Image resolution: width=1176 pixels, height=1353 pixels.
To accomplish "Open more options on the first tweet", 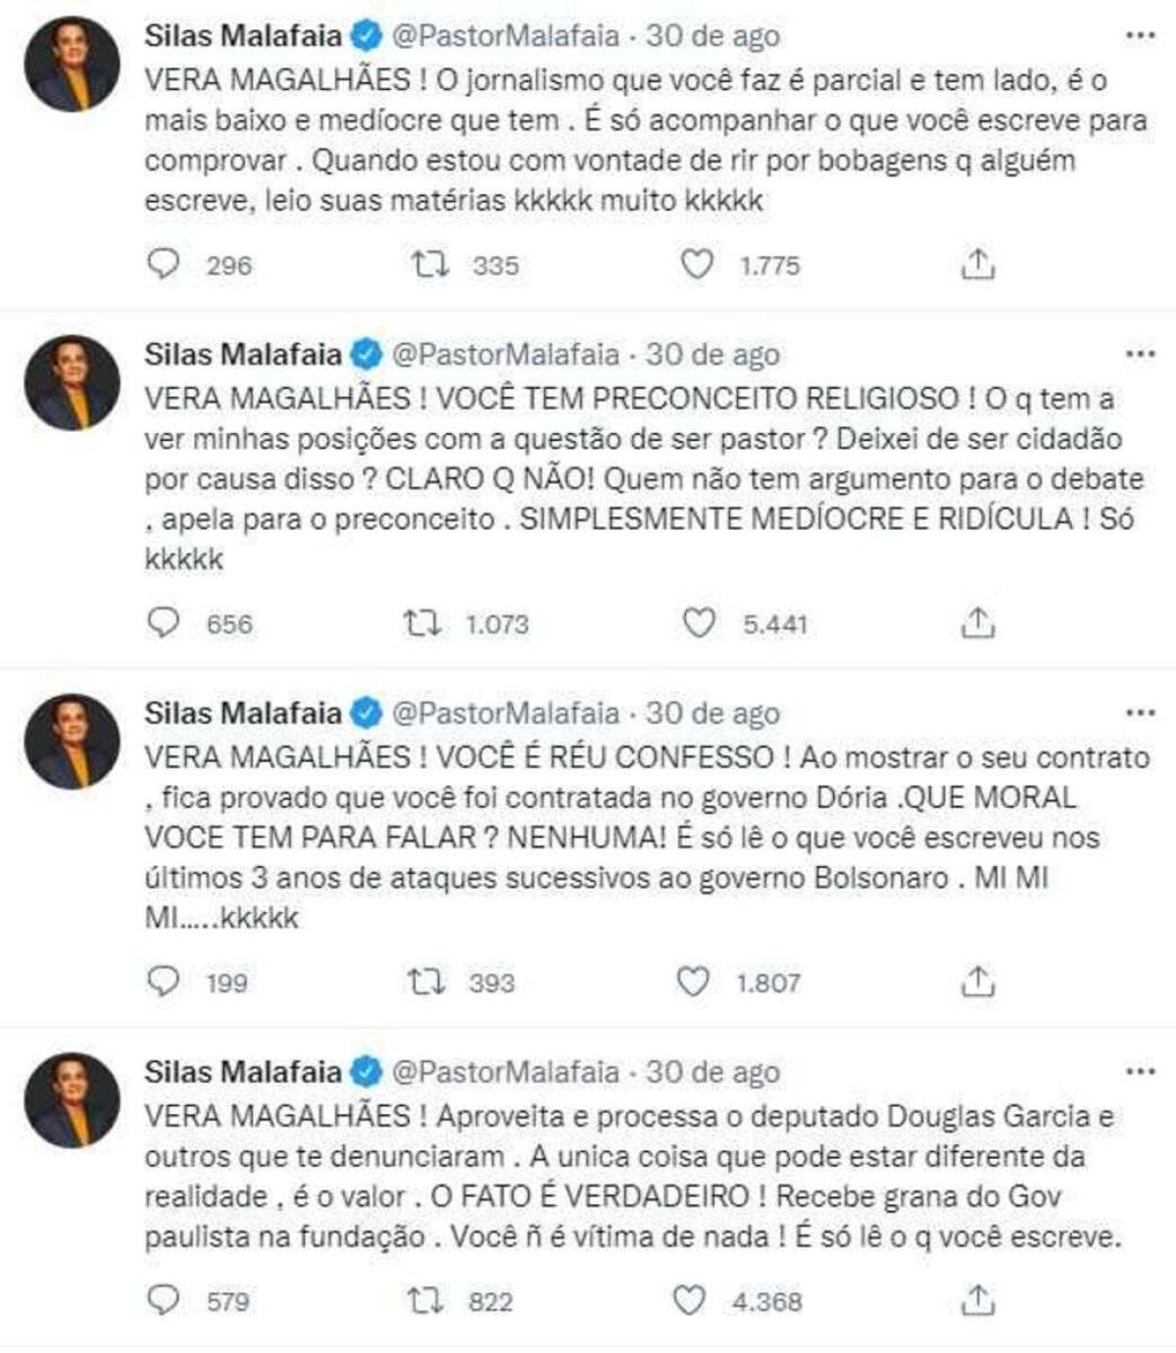I will (x=1140, y=36).
